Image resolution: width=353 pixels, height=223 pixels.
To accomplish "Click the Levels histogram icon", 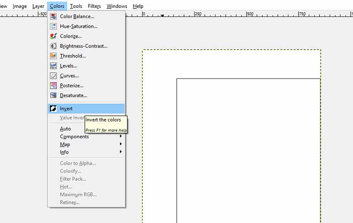I will point(54,66).
